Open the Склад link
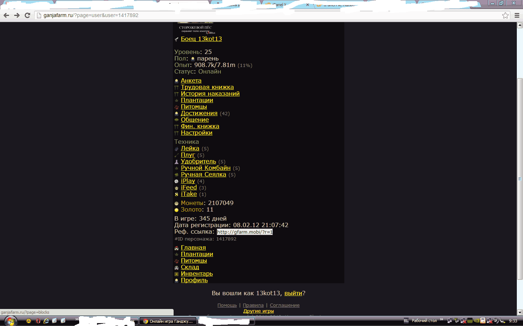523x326 pixels. [x=190, y=267]
